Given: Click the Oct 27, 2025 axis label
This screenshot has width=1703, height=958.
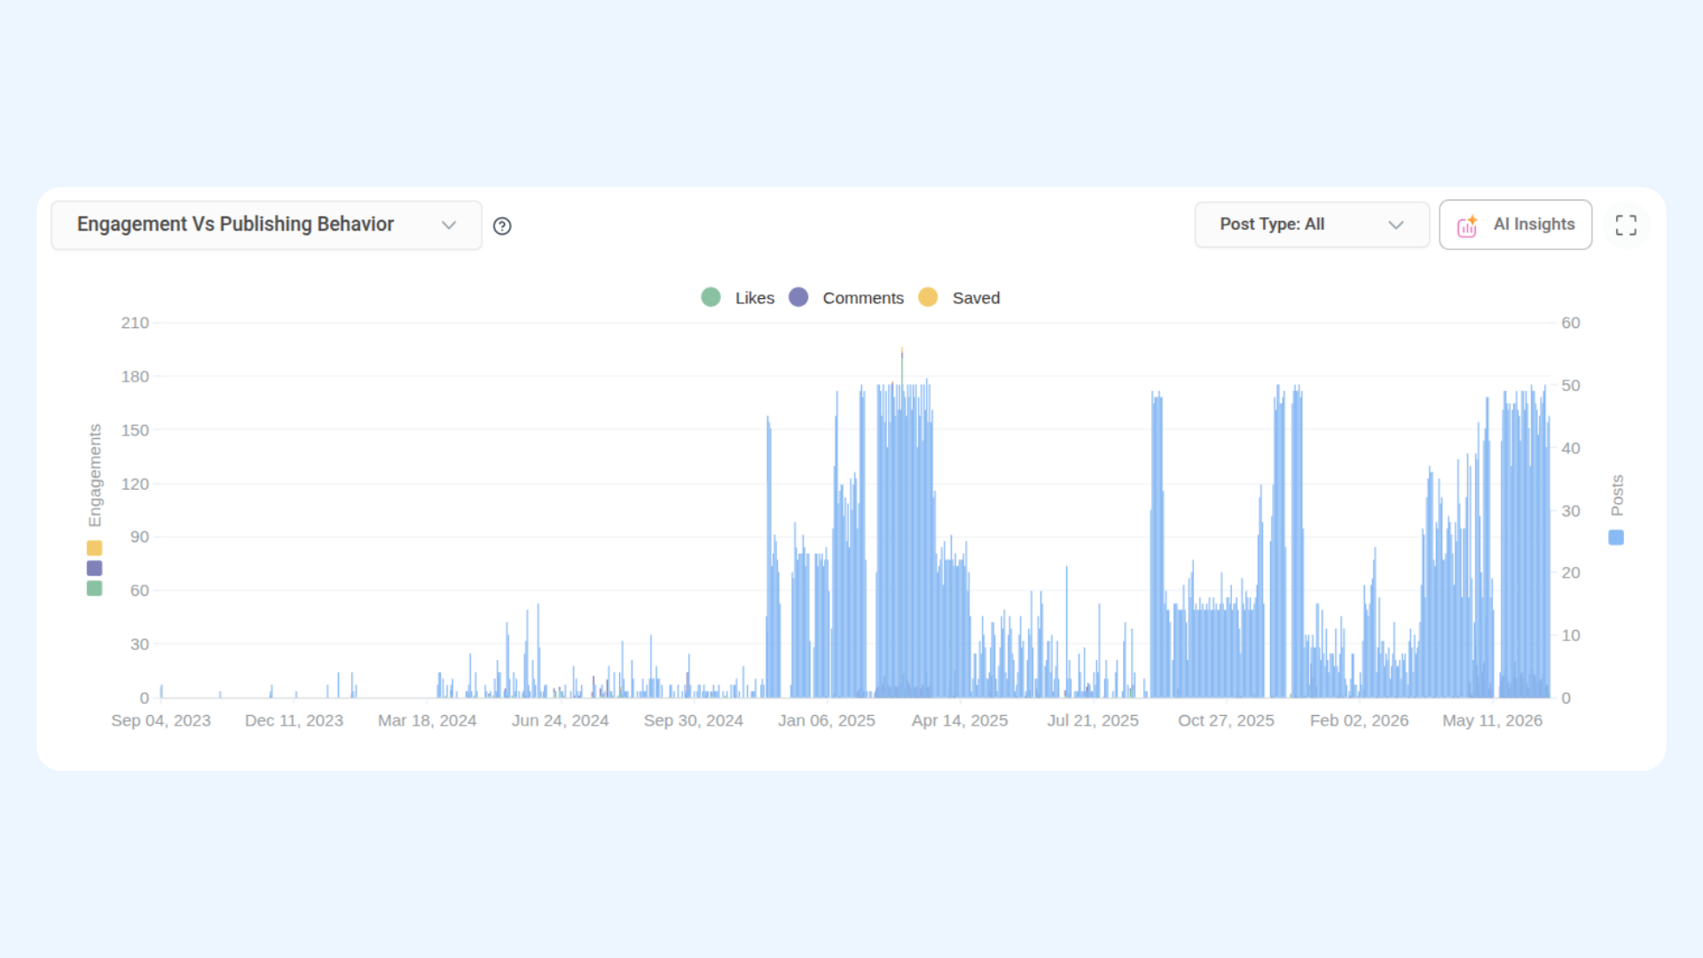Looking at the screenshot, I should tap(1226, 721).
